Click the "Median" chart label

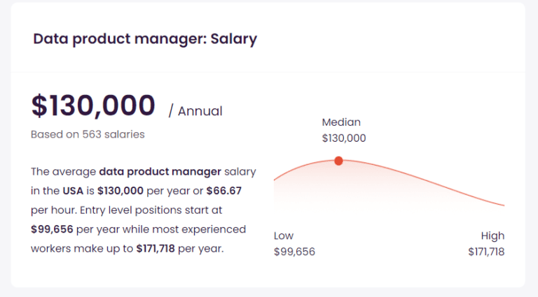(341, 122)
